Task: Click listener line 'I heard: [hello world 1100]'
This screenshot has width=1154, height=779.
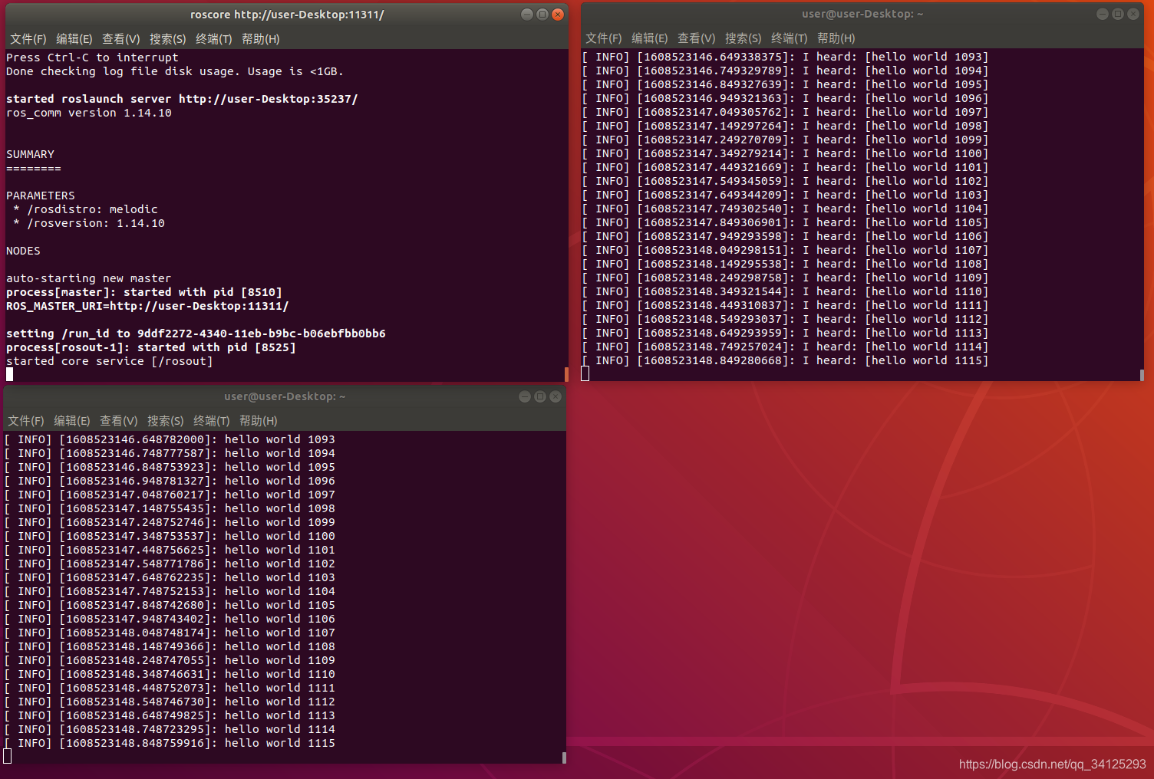Action: click(x=895, y=153)
